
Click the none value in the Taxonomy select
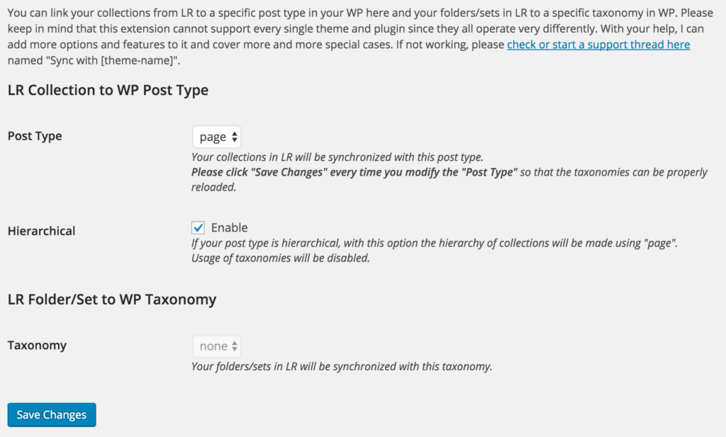click(213, 346)
